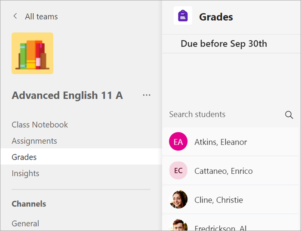
Task: Click the All teams link
Action: point(41,17)
